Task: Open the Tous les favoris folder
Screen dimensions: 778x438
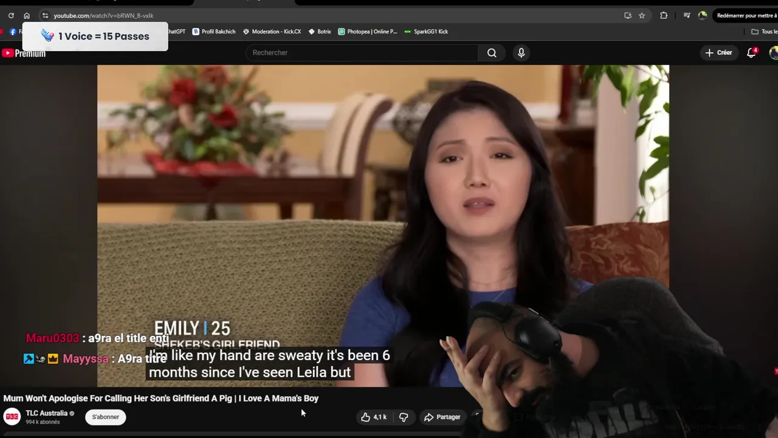Action: click(x=765, y=32)
